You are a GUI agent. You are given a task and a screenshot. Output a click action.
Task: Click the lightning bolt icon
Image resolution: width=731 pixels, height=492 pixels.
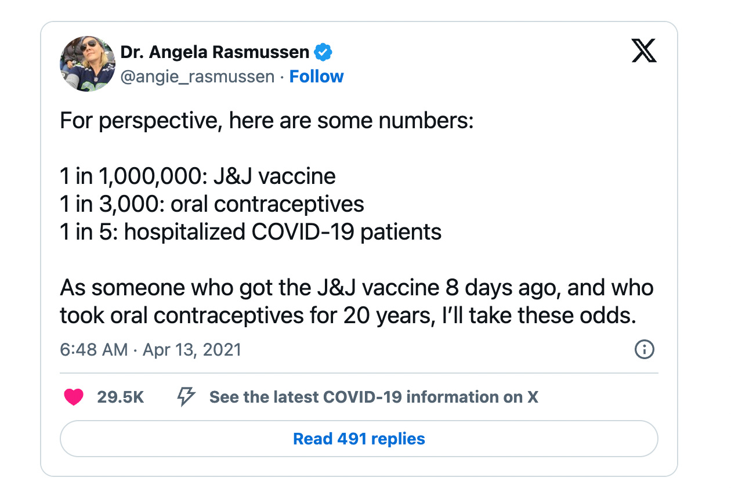(x=186, y=397)
